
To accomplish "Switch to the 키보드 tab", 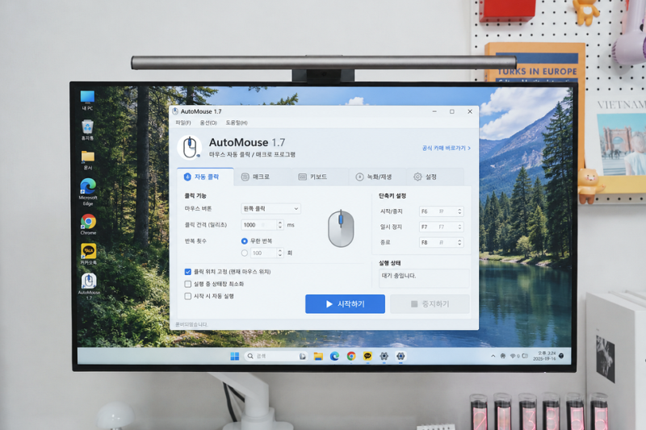I will (320, 177).
